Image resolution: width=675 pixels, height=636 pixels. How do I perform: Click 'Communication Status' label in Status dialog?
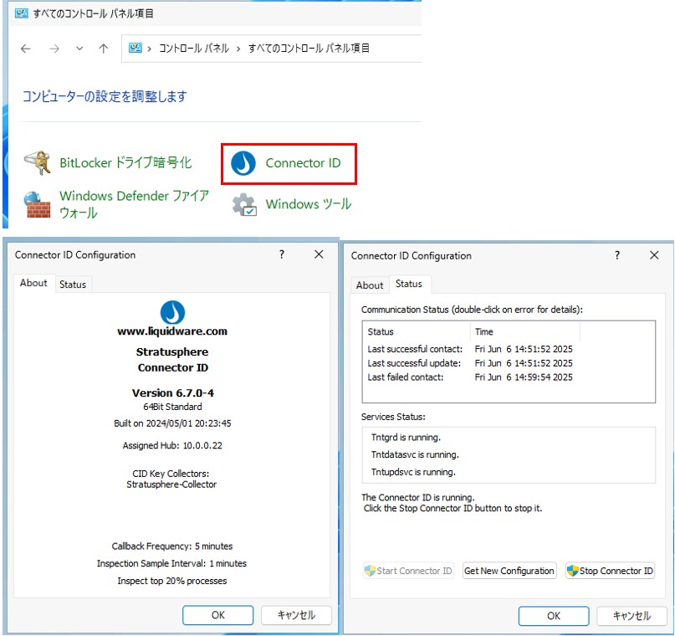(472, 310)
